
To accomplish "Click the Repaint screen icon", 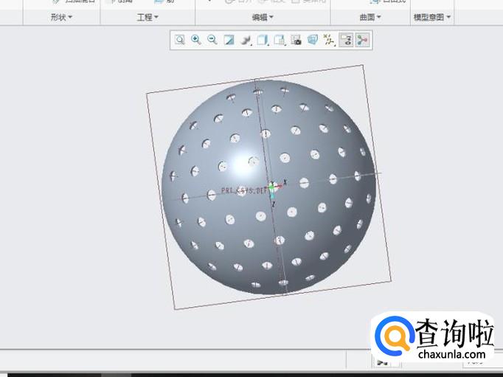I will pos(229,40).
